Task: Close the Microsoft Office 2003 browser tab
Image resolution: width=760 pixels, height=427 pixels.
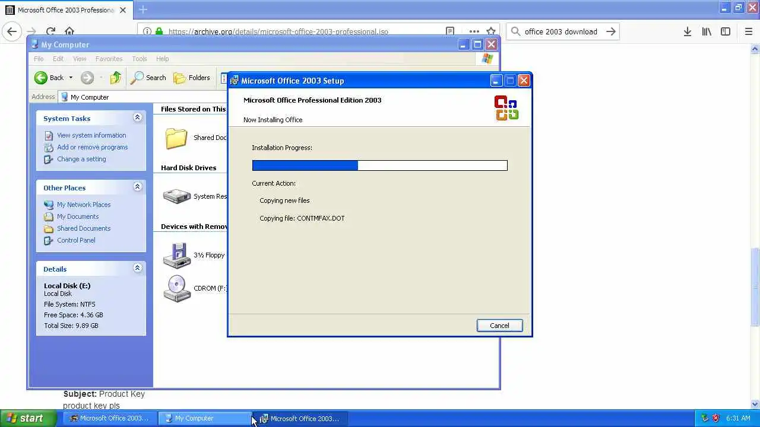Action: (x=123, y=10)
